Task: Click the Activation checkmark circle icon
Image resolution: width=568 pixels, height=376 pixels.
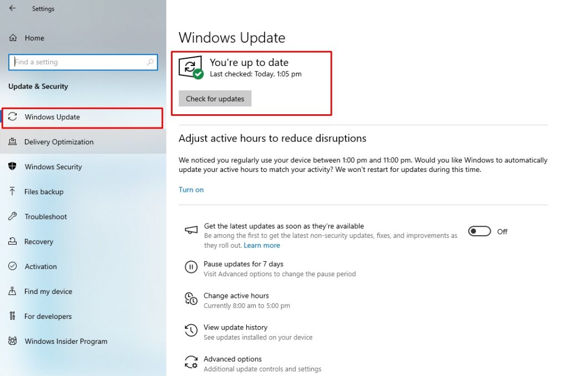Action: click(x=13, y=266)
